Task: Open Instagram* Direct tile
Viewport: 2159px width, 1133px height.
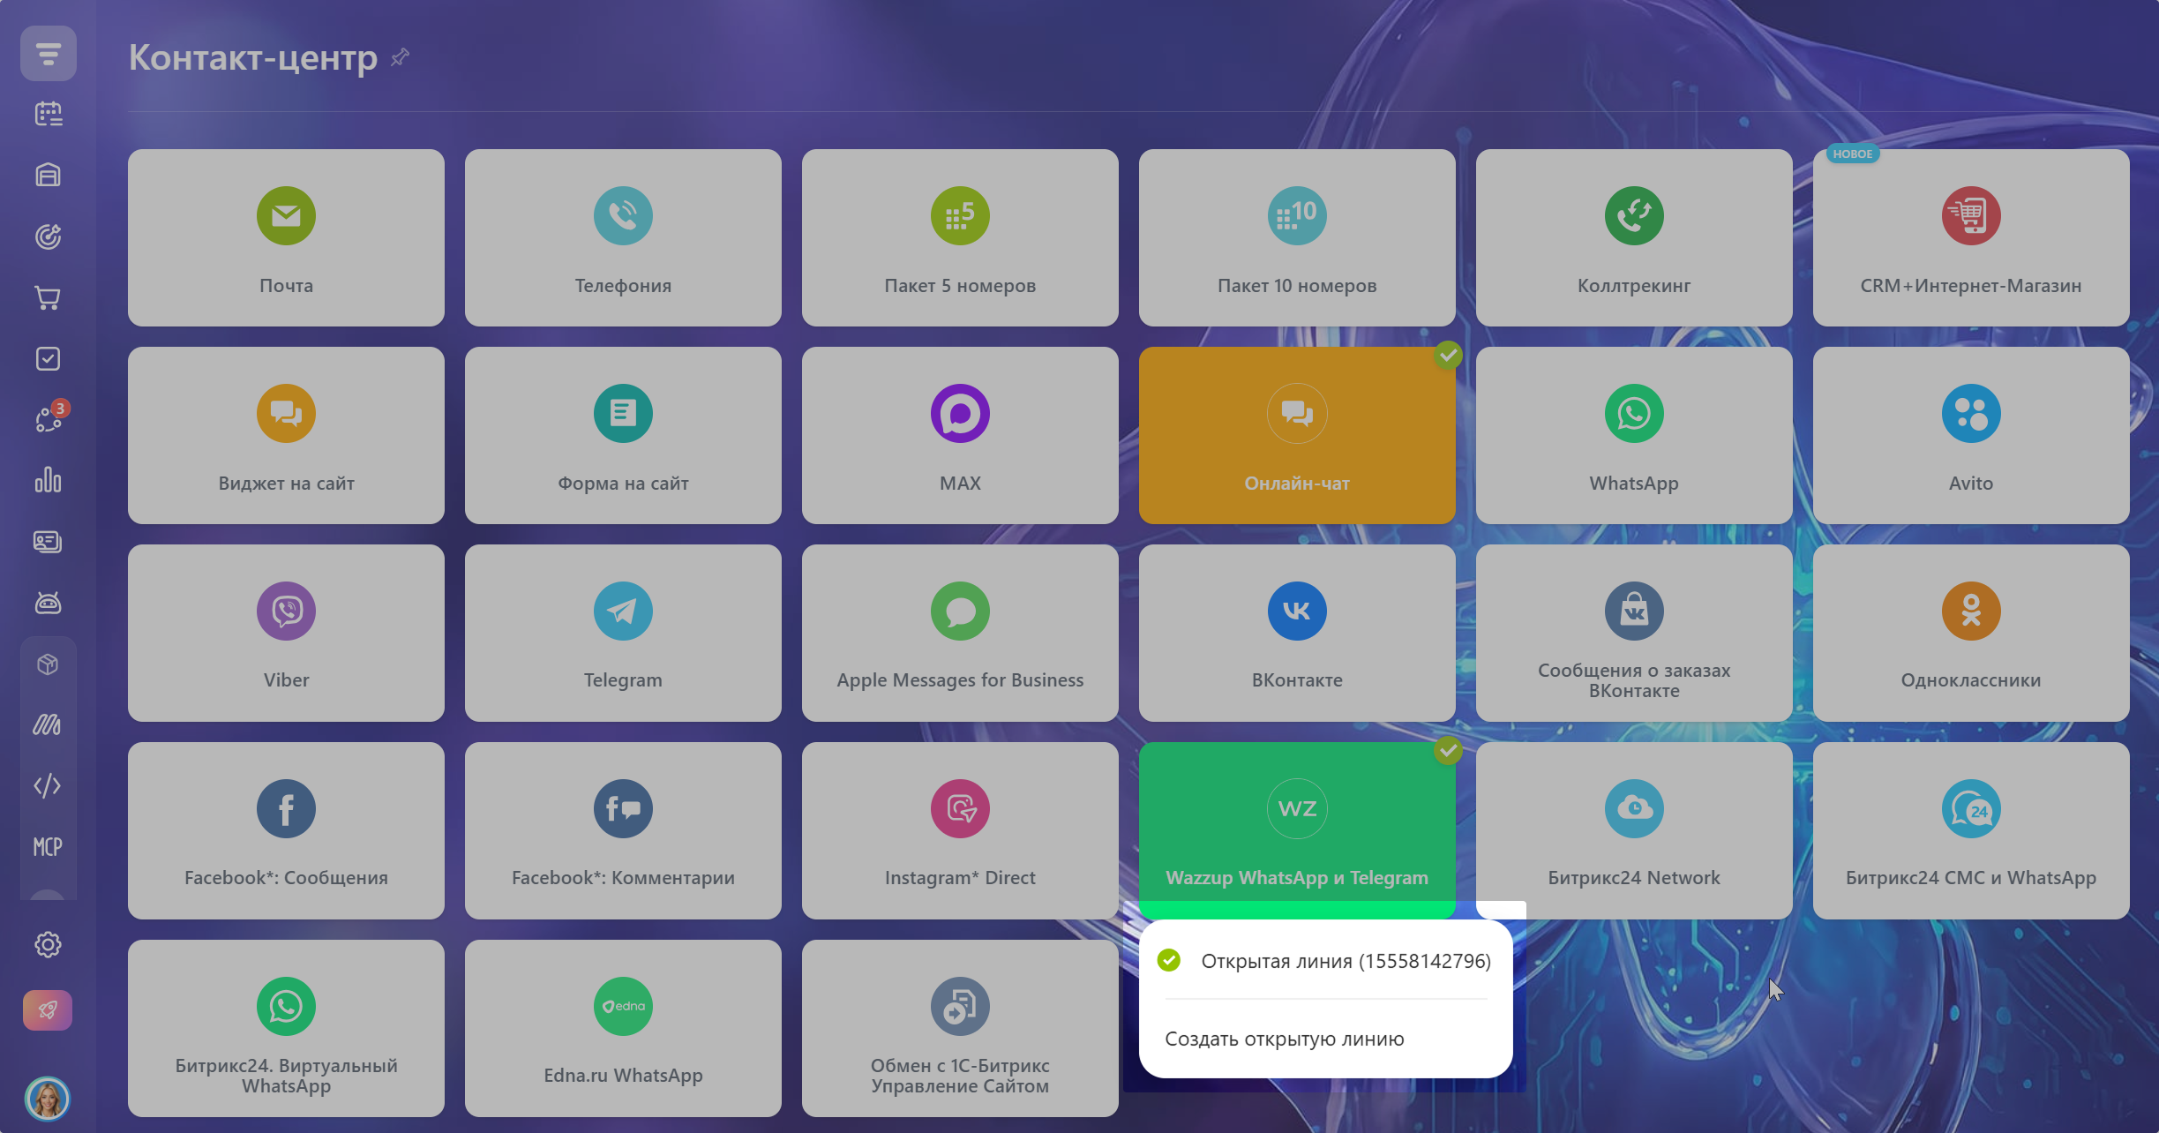Action: click(960, 830)
